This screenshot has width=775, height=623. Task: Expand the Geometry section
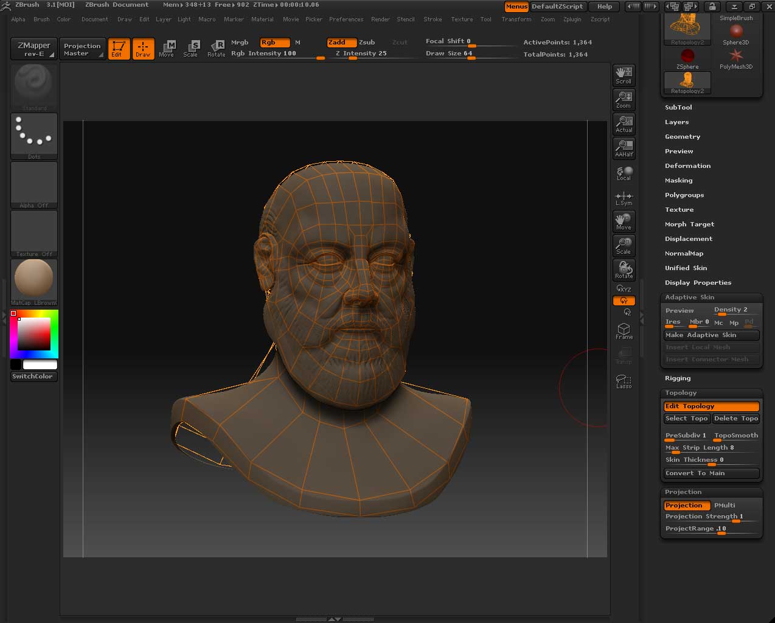[x=683, y=136]
